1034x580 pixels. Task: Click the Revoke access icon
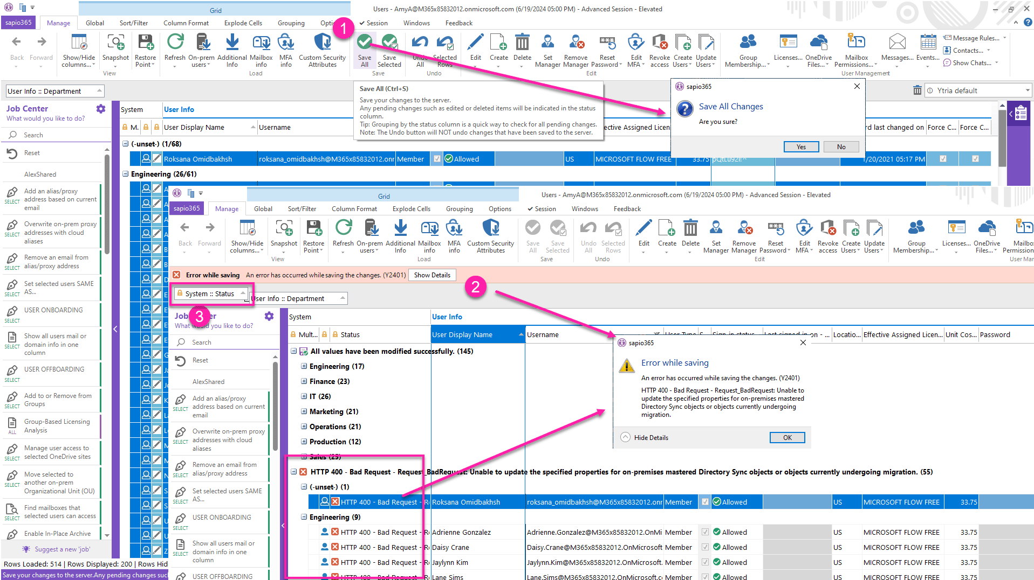(x=659, y=50)
